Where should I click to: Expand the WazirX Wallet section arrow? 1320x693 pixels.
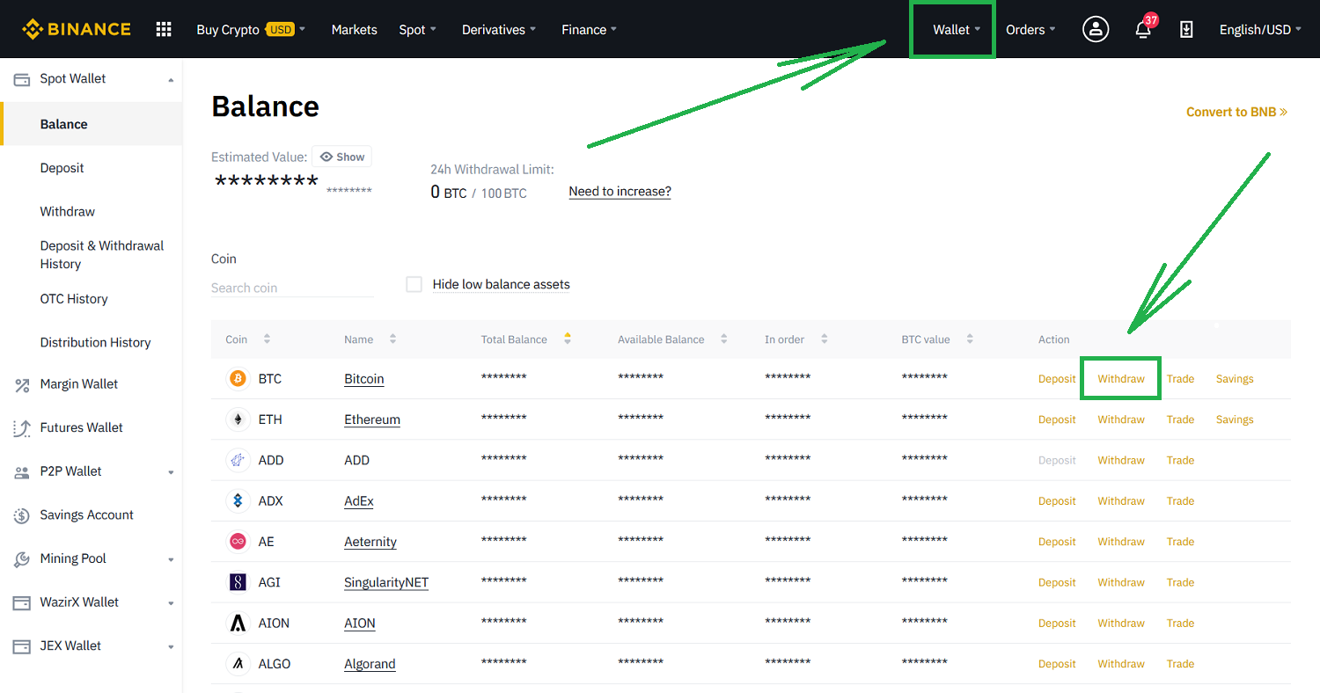pos(171,603)
